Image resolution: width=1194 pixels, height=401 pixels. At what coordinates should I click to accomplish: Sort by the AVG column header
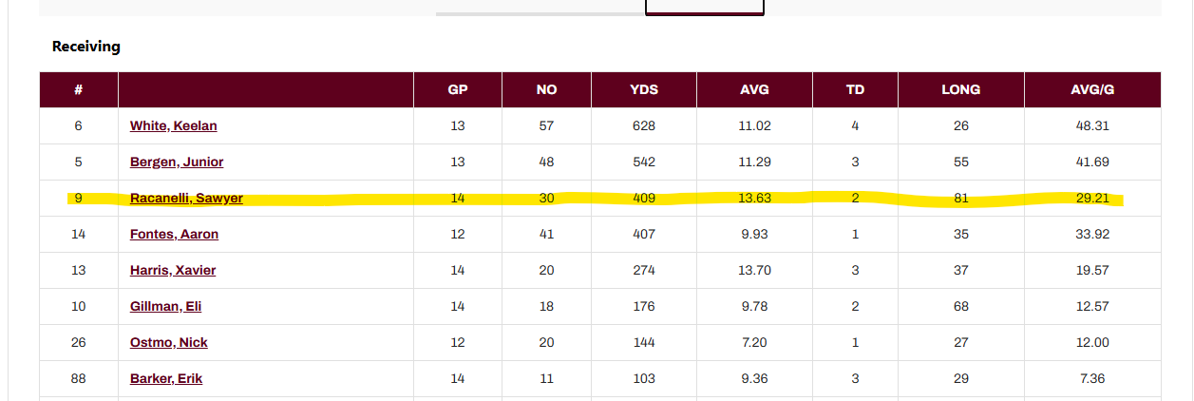[754, 90]
